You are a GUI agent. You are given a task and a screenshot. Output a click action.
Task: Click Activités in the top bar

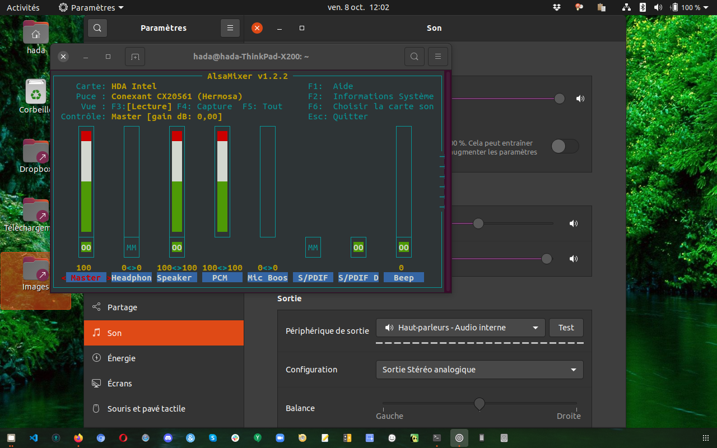(23, 7)
